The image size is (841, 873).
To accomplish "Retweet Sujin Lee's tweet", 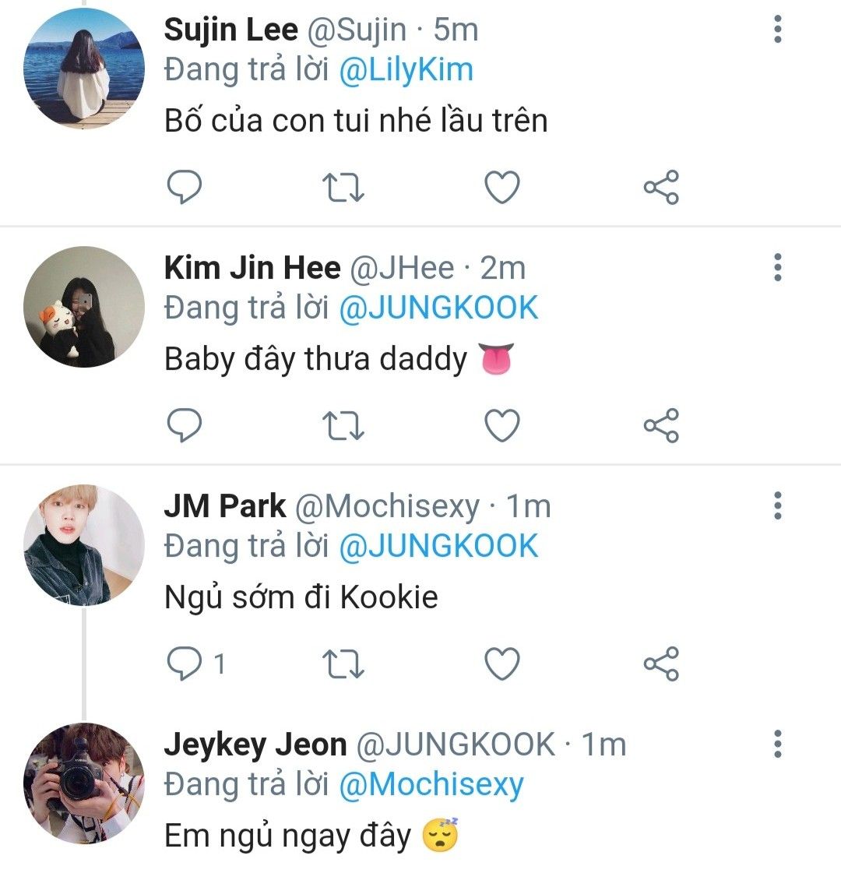I will [343, 188].
